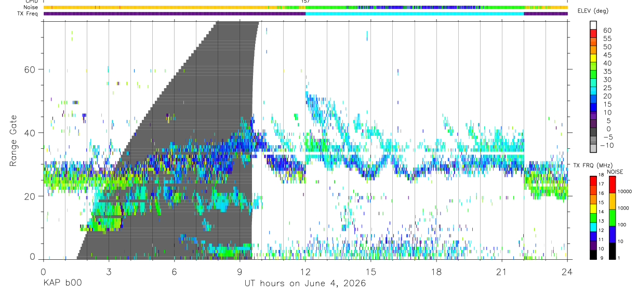Click the 'Noise' row label at top left
The width and height of the screenshot is (638, 294).
(x=31, y=7)
